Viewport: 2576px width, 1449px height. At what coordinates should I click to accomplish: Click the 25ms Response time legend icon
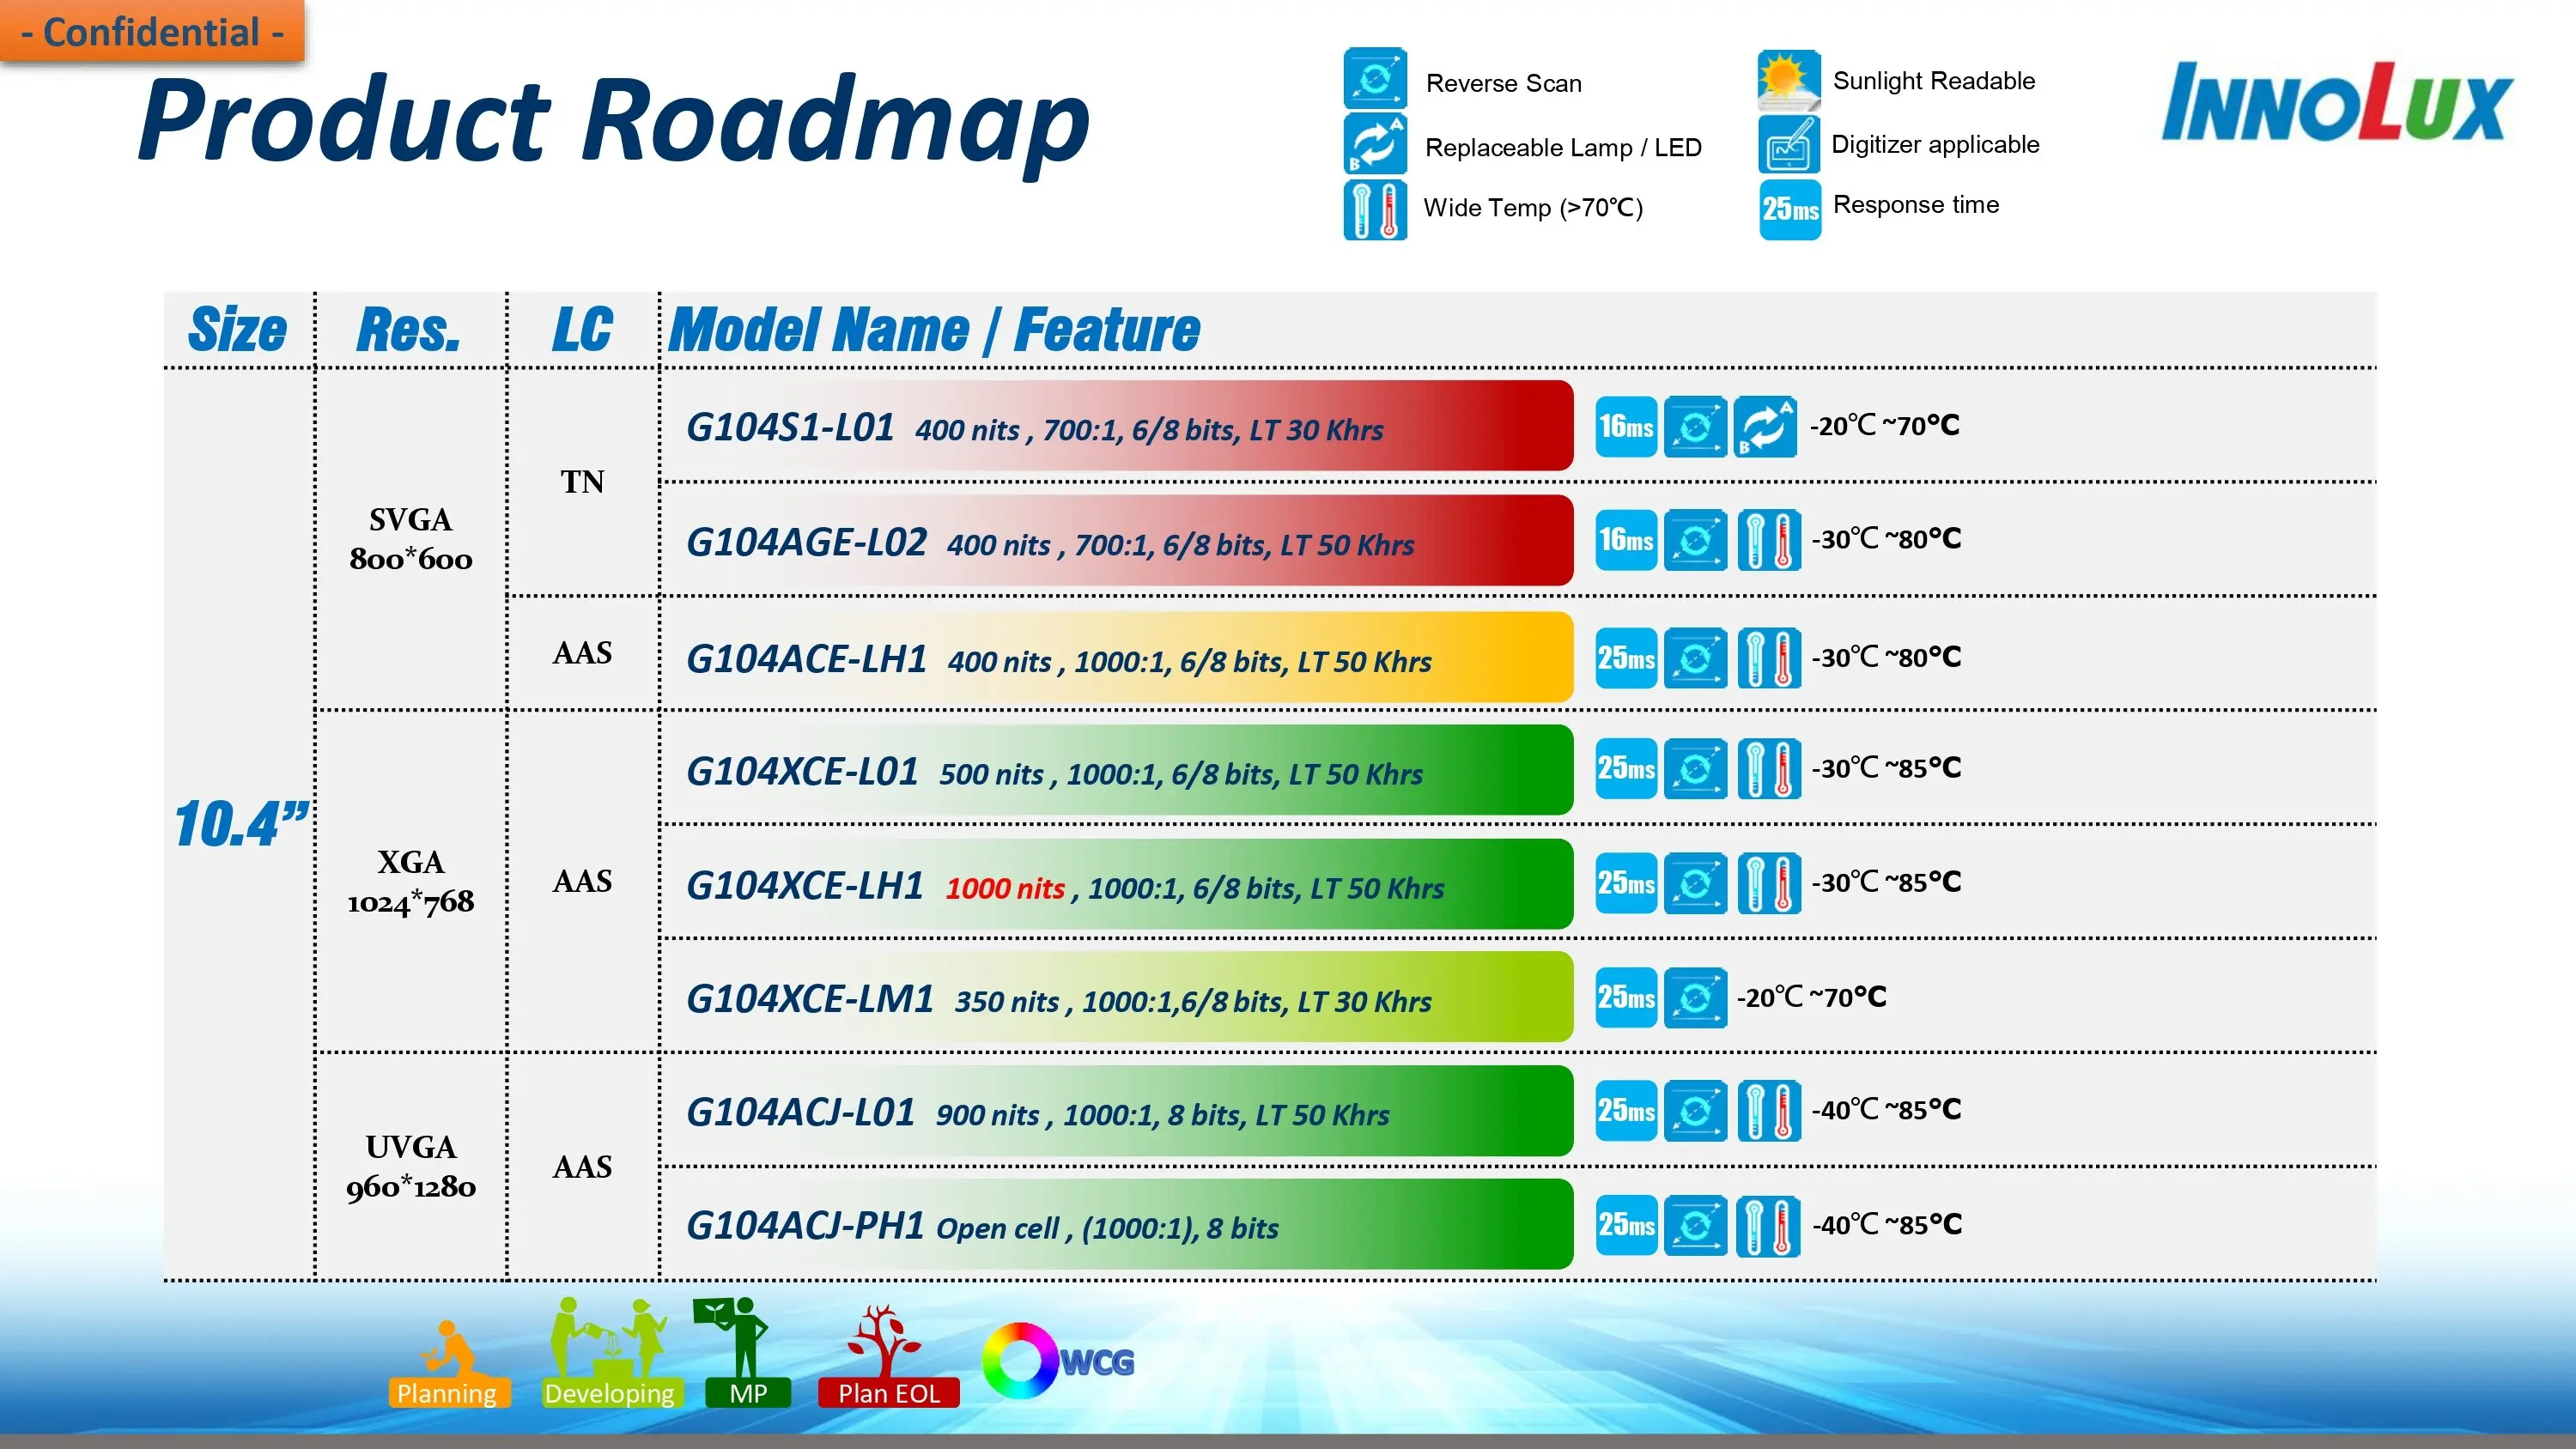1790,209
